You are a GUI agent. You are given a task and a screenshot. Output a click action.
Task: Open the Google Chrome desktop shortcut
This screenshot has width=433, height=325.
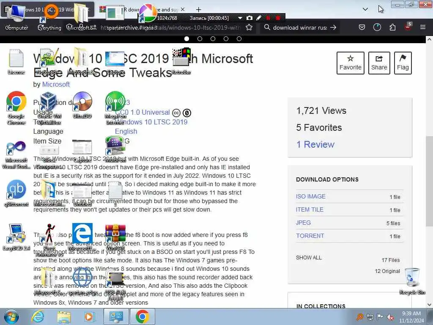point(16,108)
